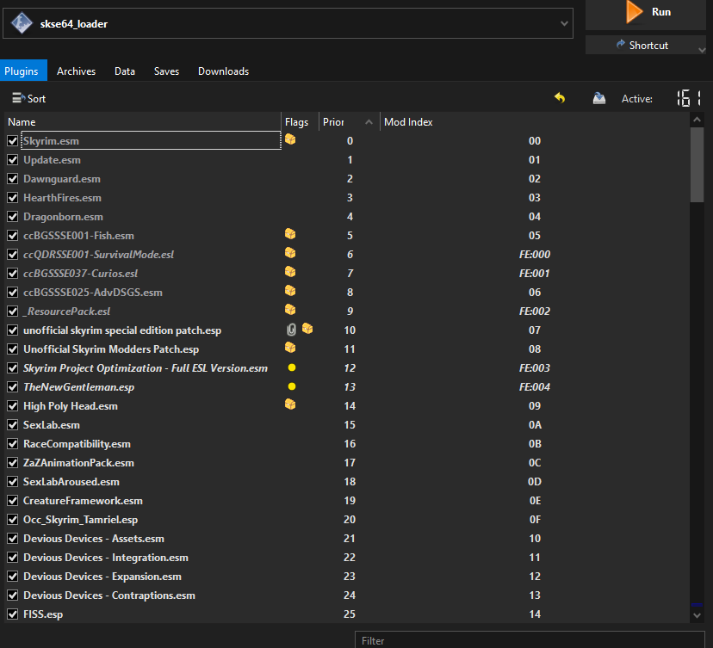Image resolution: width=713 pixels, height=648 pixels.
Task: Click the scrollbar up arrow
Action: click(x=697, y=120)
